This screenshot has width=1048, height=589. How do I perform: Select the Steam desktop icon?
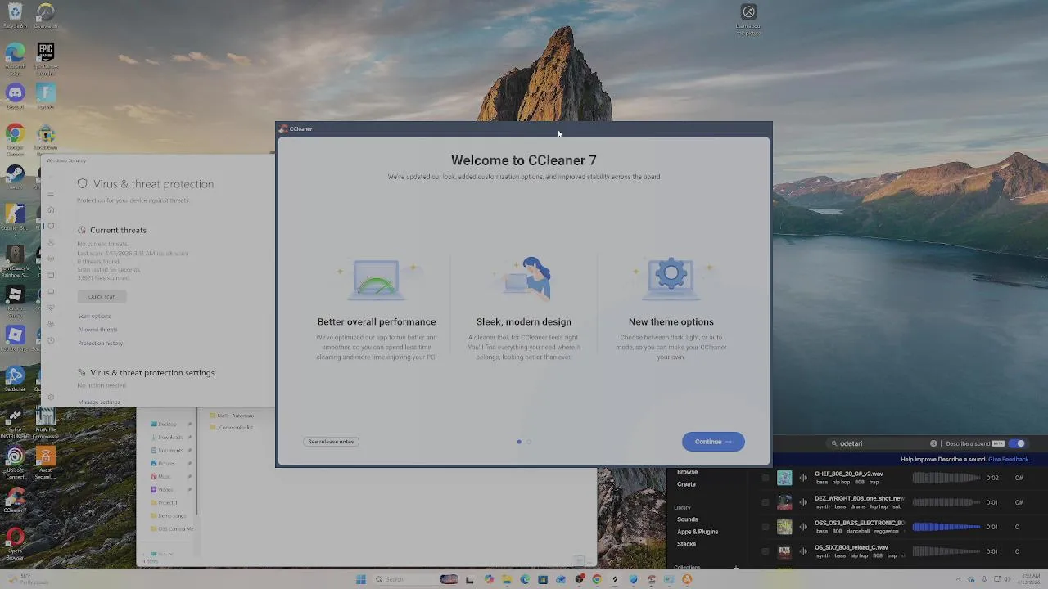[x=15, y=177]
